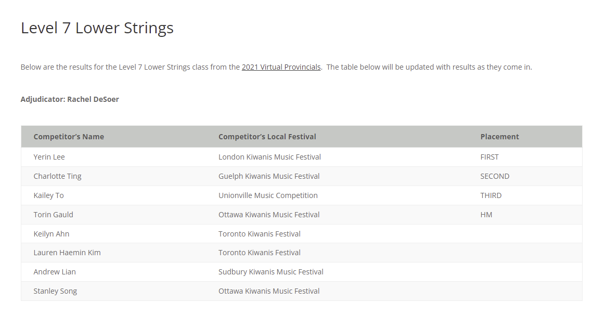The width and height of the screenshot is (605, 329).
Task: Click the Level 7 Lower Strings heading
Action: [x=97, y=28]
